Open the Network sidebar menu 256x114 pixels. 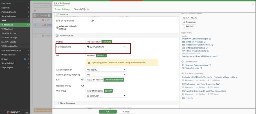(x=15, y=8)
